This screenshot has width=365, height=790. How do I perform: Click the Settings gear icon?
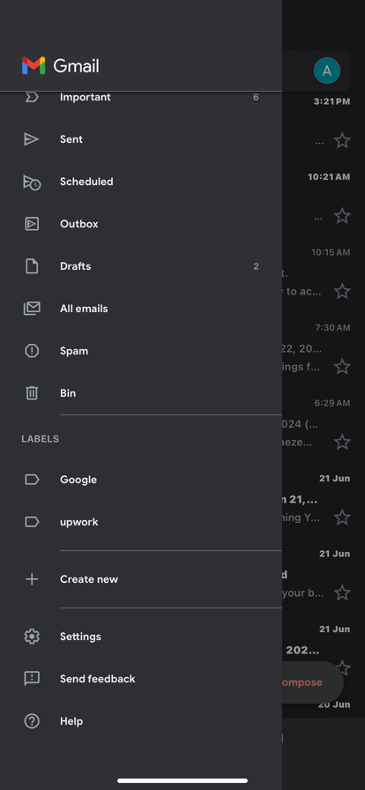[x=32, y=637]
